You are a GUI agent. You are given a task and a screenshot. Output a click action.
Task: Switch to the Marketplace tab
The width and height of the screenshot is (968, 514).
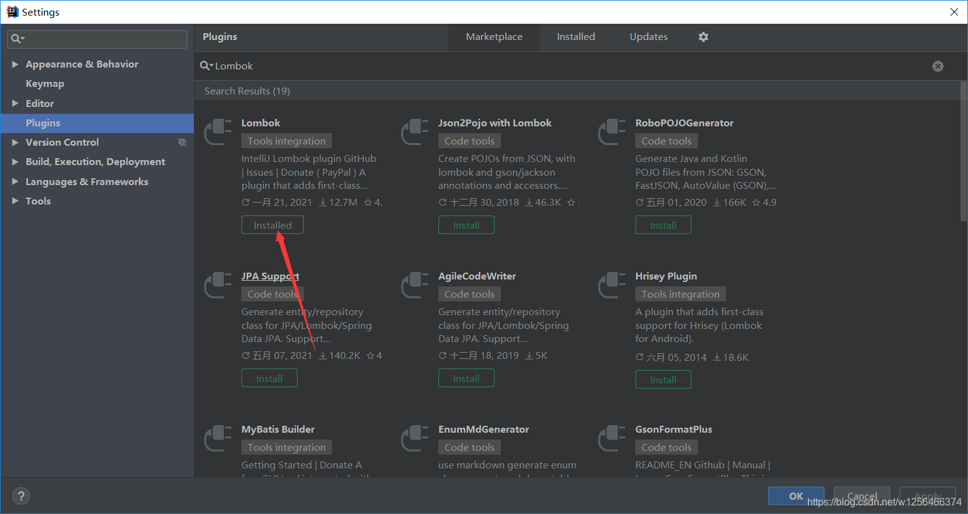click(494, 37)
